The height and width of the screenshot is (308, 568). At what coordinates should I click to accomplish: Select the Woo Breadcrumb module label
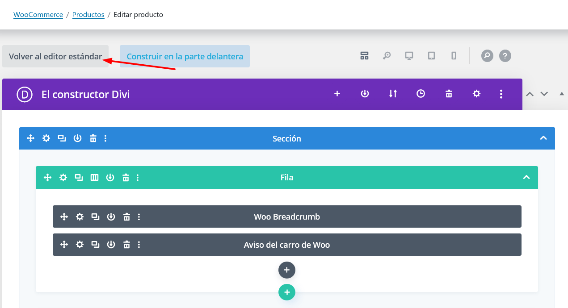287,217
